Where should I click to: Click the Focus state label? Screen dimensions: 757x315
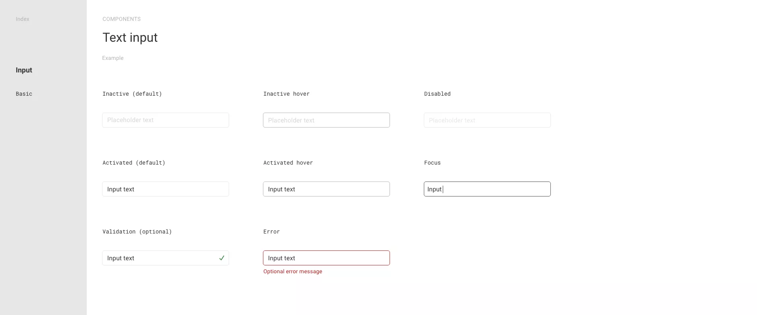pyautogui.click(x=433, y=163)
